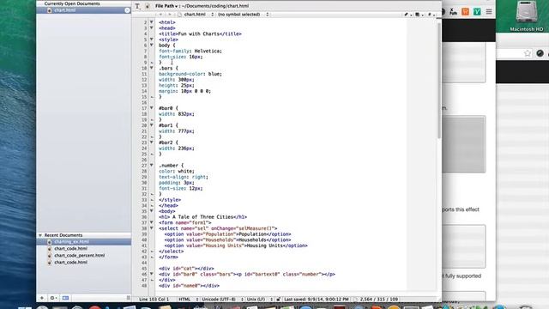Click the orange extension icon in browser
The image size is (549, 309).
(x=465, y=11)
